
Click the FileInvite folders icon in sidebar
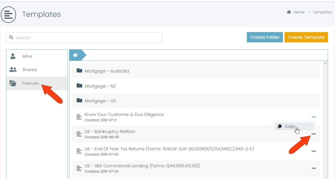point(13,83)
